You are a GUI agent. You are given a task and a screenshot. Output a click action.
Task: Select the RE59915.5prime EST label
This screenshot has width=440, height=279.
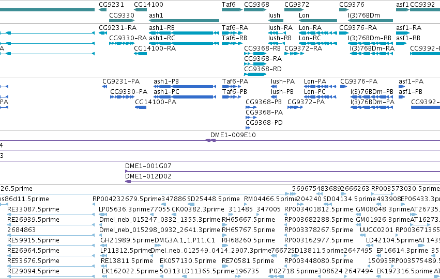coord(33,240)
